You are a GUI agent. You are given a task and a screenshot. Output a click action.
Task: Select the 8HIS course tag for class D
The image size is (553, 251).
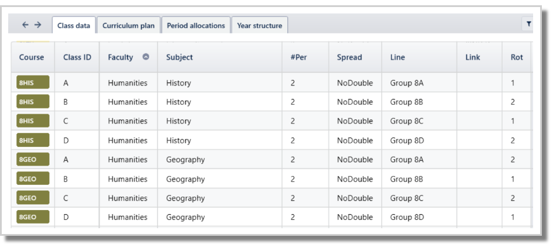[x=33, y=140]
